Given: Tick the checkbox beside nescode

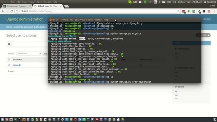Looking at the screenshot, I should (x=9, y=65).
